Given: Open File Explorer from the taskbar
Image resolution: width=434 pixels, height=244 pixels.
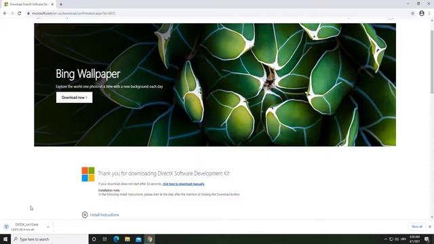Looking at the screenshot, I should (x=127, y=239).
